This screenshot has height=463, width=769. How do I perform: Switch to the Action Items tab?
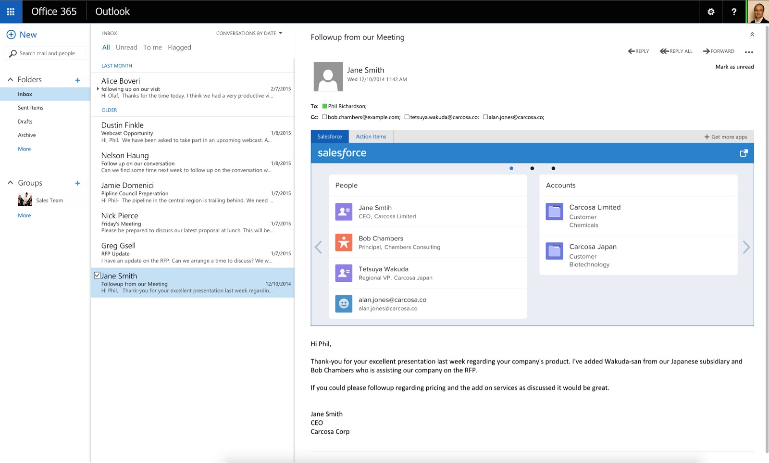click(371, 137)
